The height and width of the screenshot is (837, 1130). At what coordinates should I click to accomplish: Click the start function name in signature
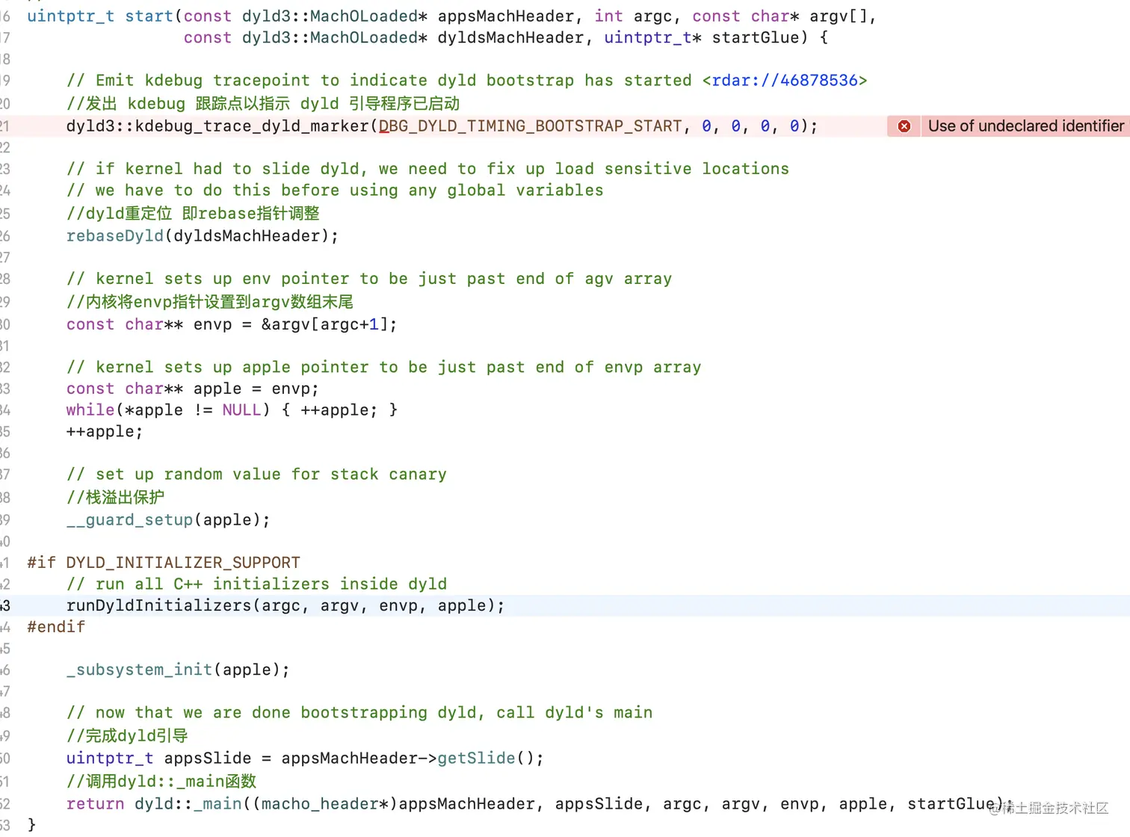149,16
